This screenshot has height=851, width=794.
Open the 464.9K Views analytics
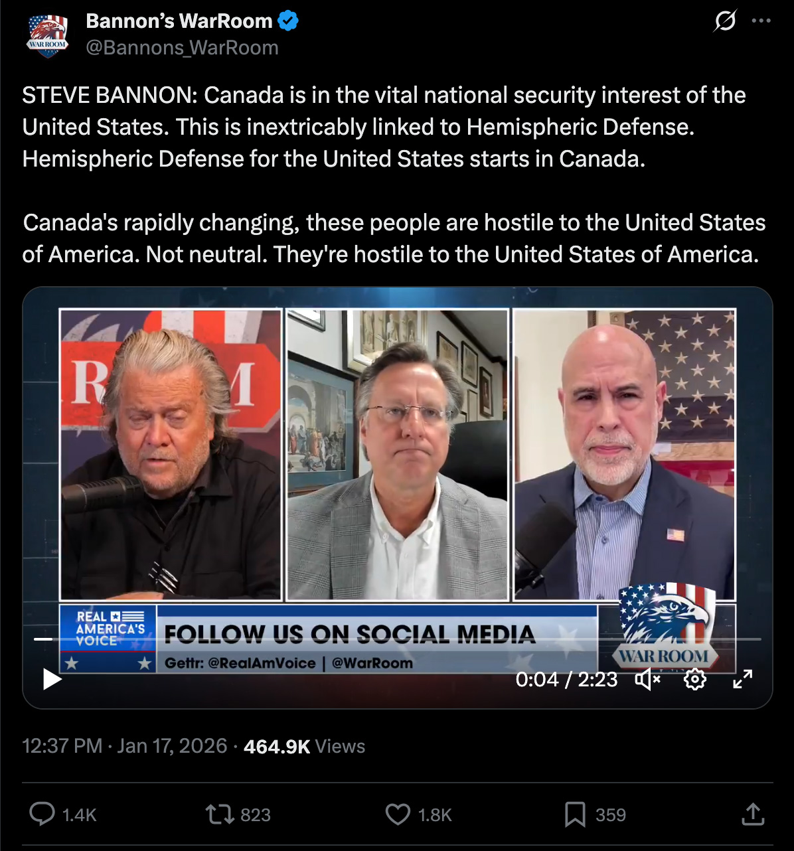(x=304, y=747)
